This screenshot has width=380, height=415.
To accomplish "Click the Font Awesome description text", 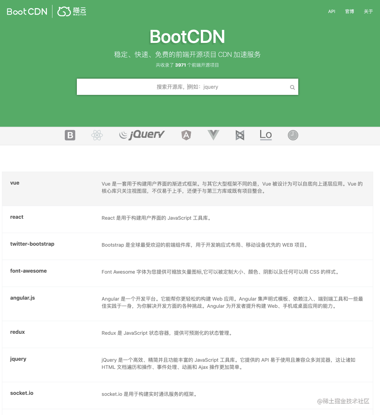I will pos(221,272).
